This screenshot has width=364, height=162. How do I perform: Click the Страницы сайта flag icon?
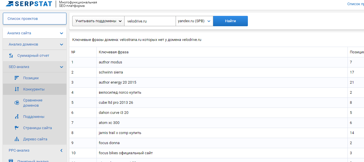point(17,128)
